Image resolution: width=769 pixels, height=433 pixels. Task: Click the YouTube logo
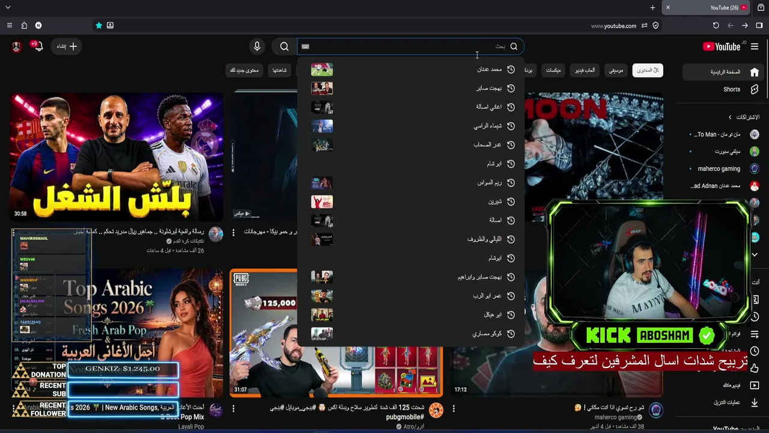pos(723,46)
